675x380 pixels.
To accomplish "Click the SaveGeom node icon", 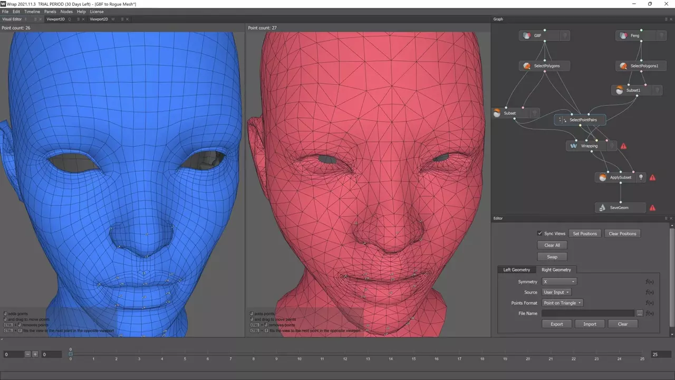I will pos(602,208).
